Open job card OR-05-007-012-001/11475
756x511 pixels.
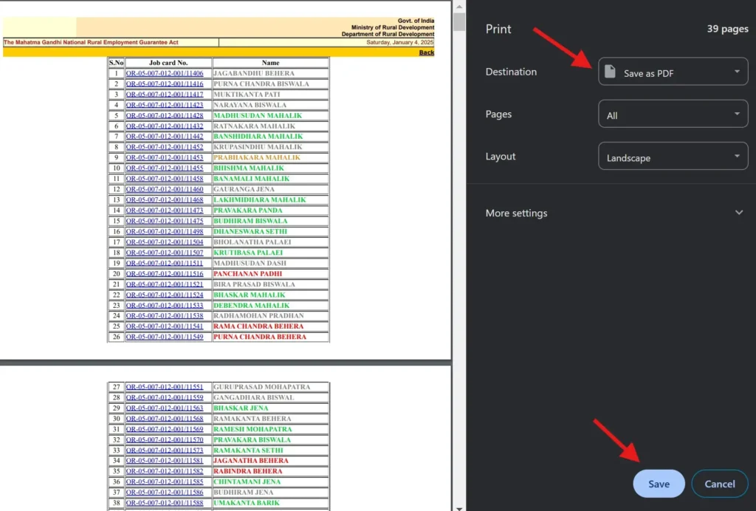(x=165, y=222)
